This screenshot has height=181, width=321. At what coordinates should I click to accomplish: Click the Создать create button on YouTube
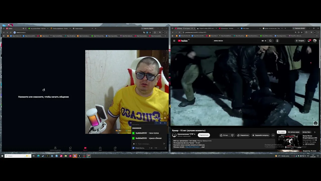pos(300,41)
